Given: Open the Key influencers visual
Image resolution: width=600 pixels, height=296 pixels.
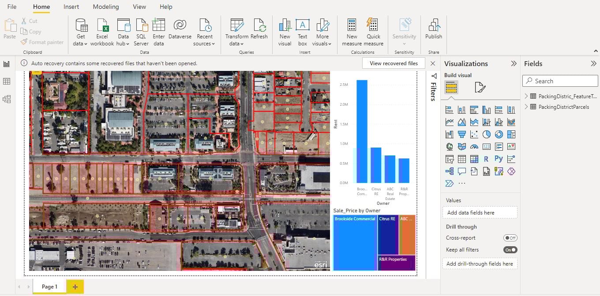Looking at the screenshot, I should pyautogui.click(x=511, y=159).
